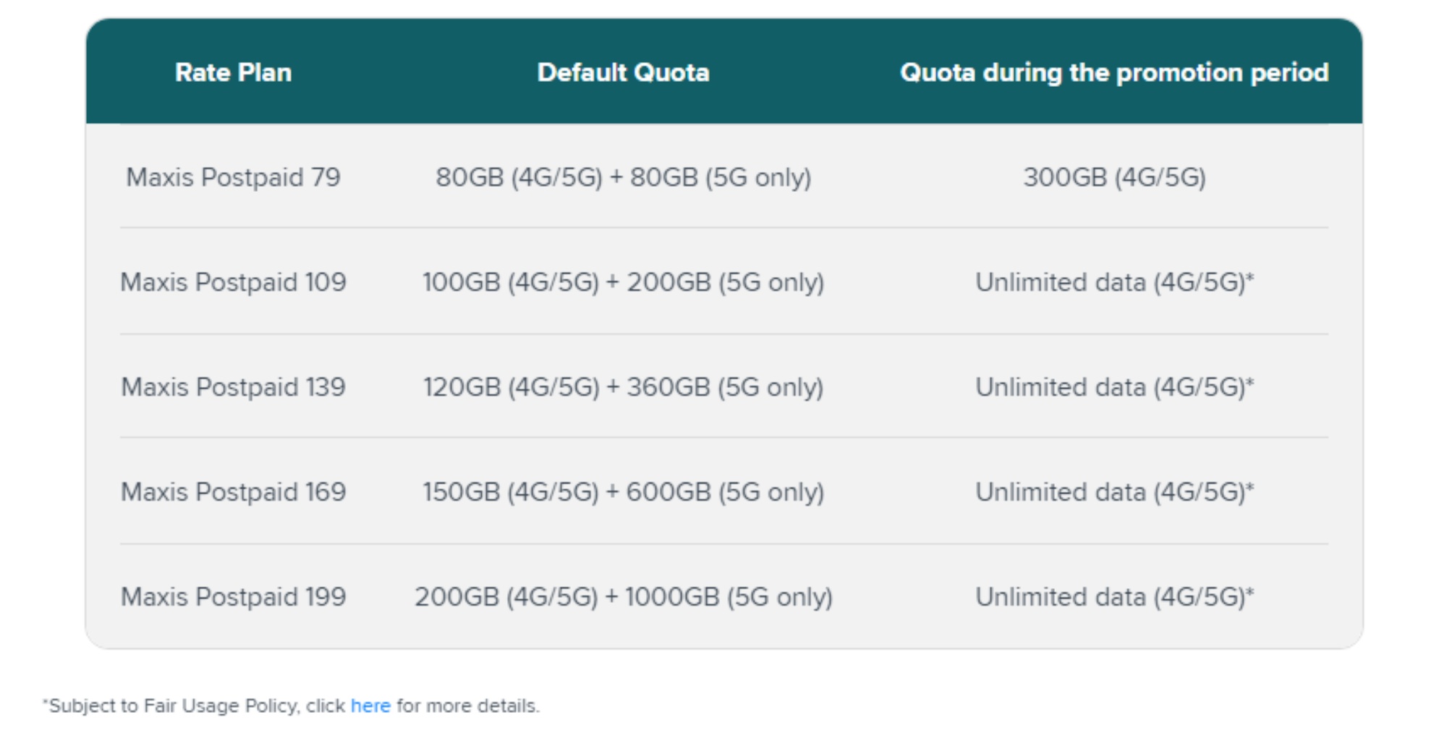The image size is (1447, 741).
Task: Click the 200GB + 1000GB default quota cell
Action: [x=623, y=597]
